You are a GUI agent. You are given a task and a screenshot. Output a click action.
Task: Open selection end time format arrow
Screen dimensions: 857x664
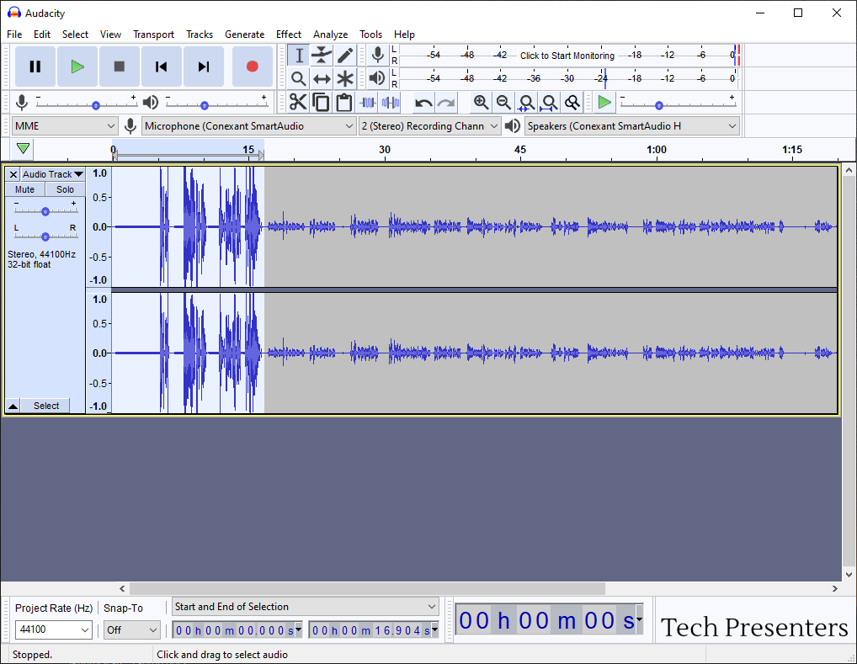pyautogui.click(x=435, y=630)
